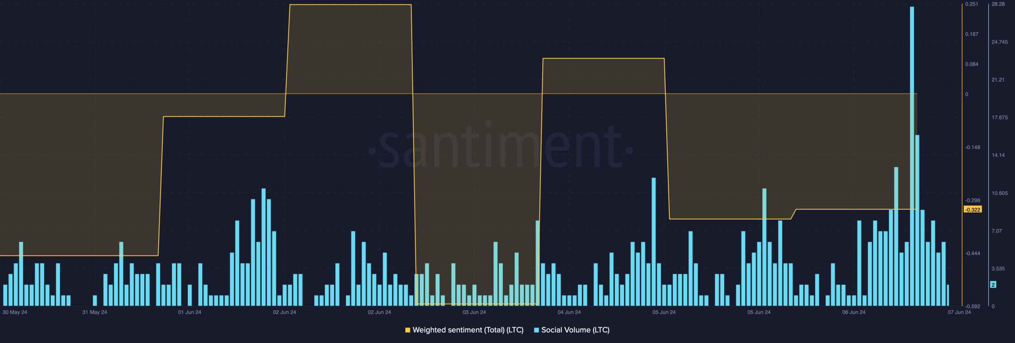The height and width of the screenshot is (343, 1015).
Task: Click the 10.605 volume axis value
Action: click(x=999, y=193)
